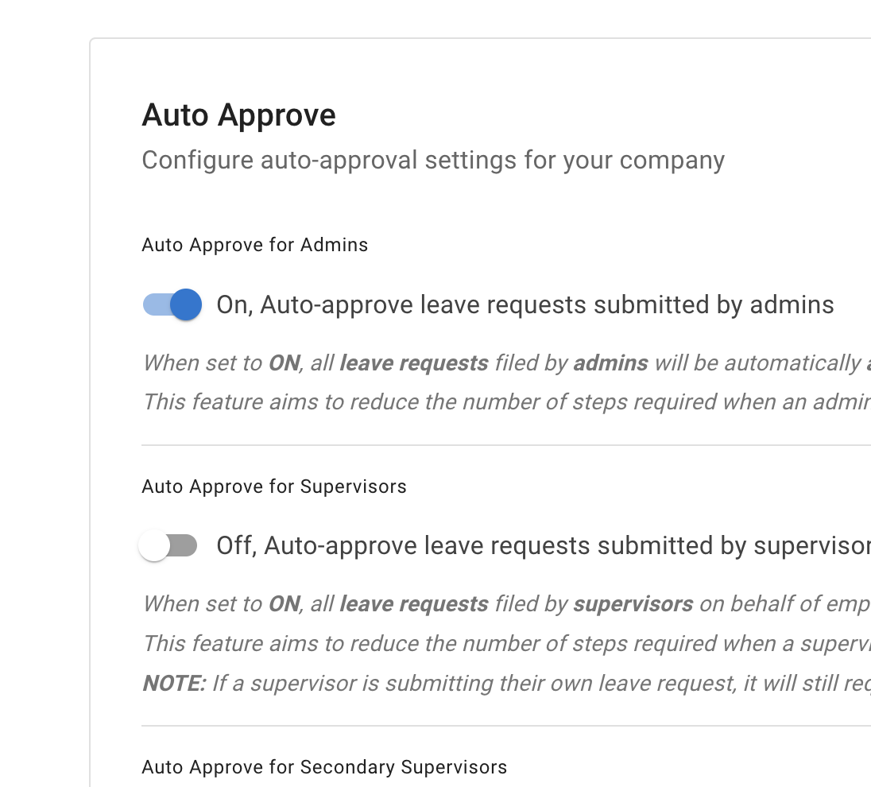Click the blue ON toggle under Admins section
This screenshot has width=871, height=787.
pyautogui.click(x=172, y=304)
